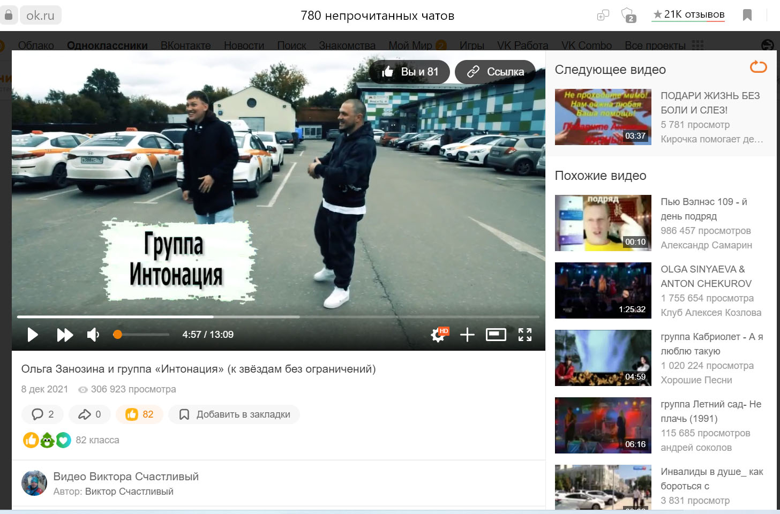Open comments counter with 2 comments
Viewport: 780px width, 514px height.
[x=43, y=414]
